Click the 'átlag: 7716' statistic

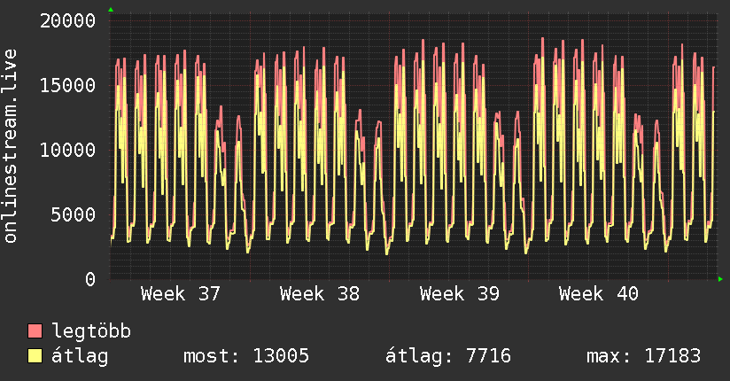tap(448, 356)
